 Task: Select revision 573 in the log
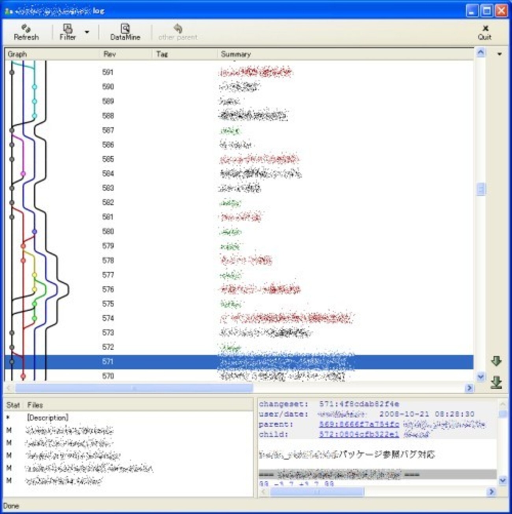point(239,333)
